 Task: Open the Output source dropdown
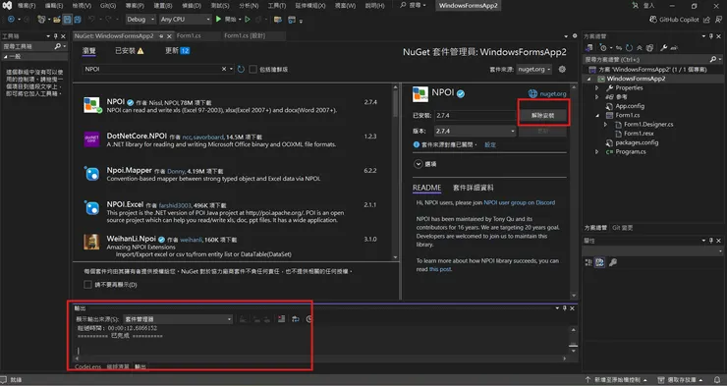[178, 319]
